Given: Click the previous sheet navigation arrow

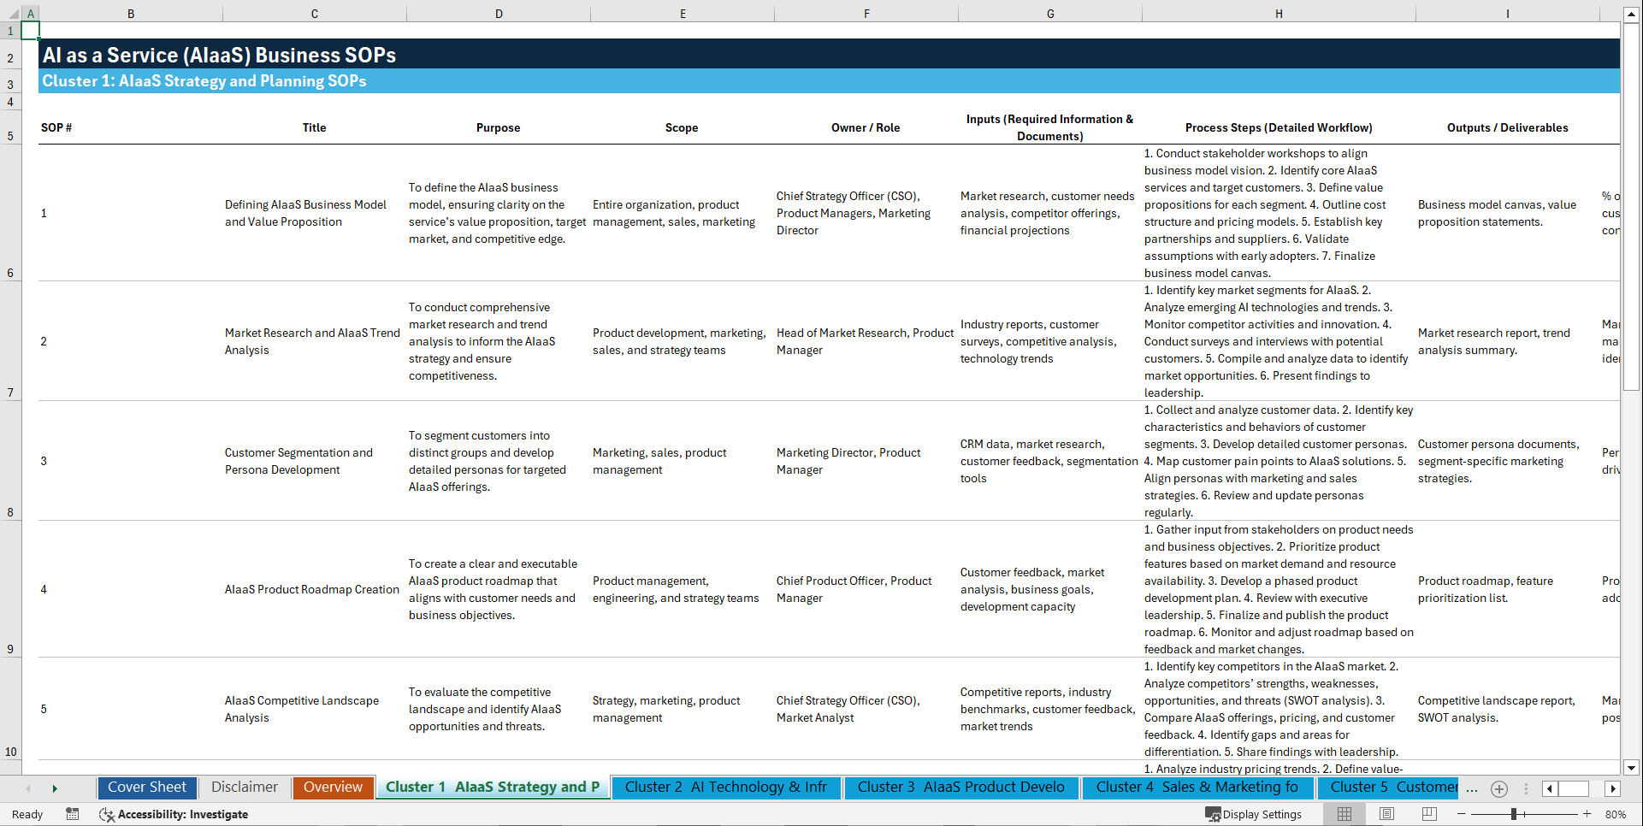Looking at the screenshot, I should coord(29,788).
